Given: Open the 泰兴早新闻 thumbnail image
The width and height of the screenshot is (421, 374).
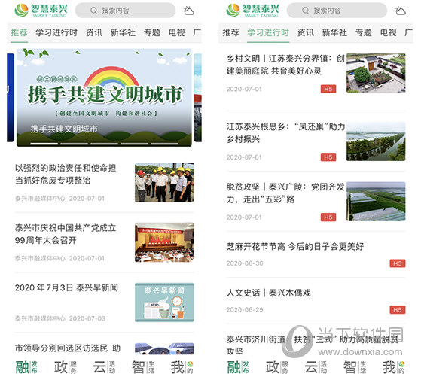Looking at the screenshot, I should point(164,303).
